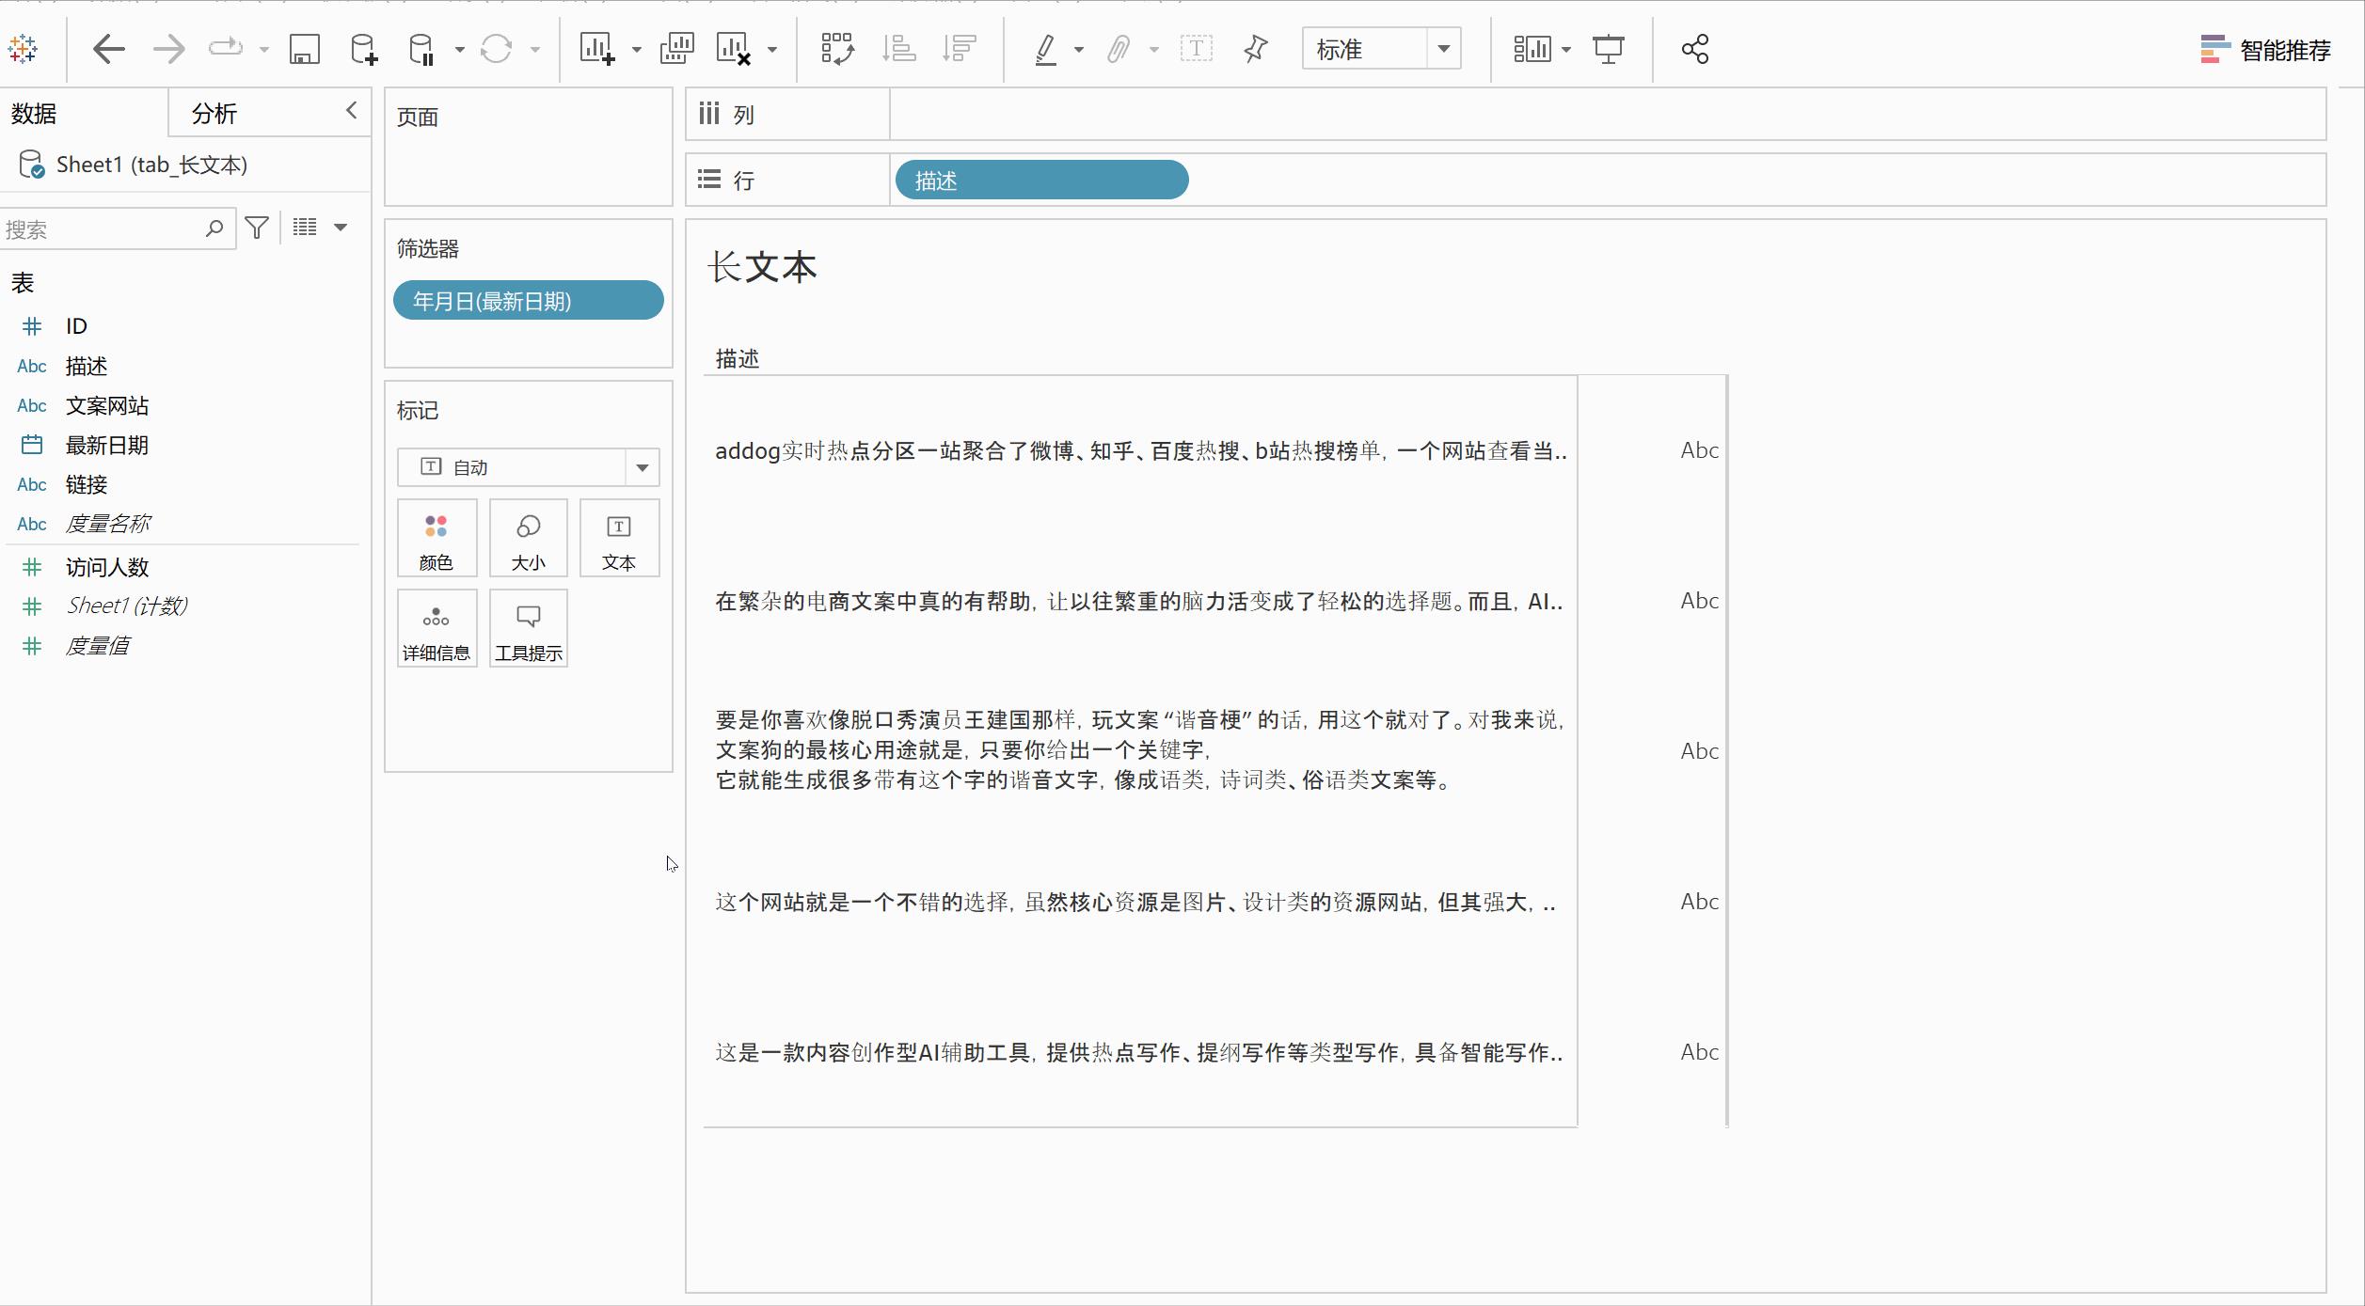2365x1306 pixels.
Task: Toggle show mark labels icon
Action: point(1197,49)
